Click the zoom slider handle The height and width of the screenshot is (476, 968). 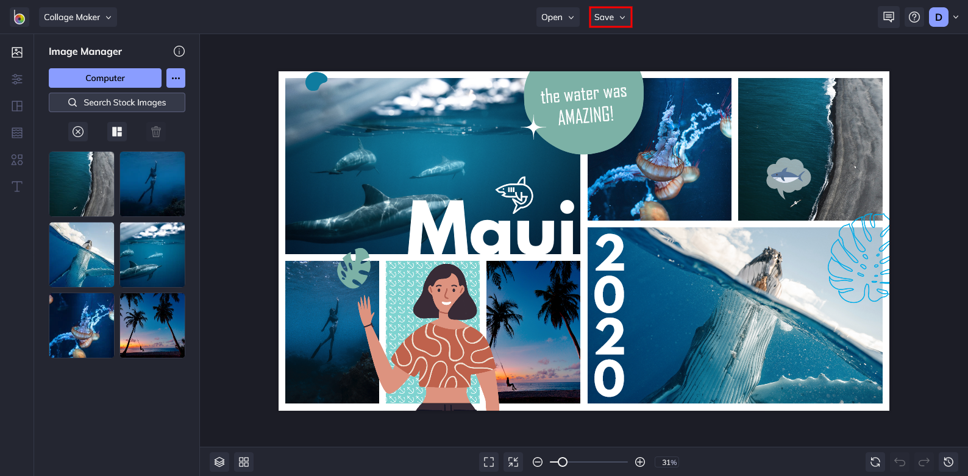click(x=563, y=462)
